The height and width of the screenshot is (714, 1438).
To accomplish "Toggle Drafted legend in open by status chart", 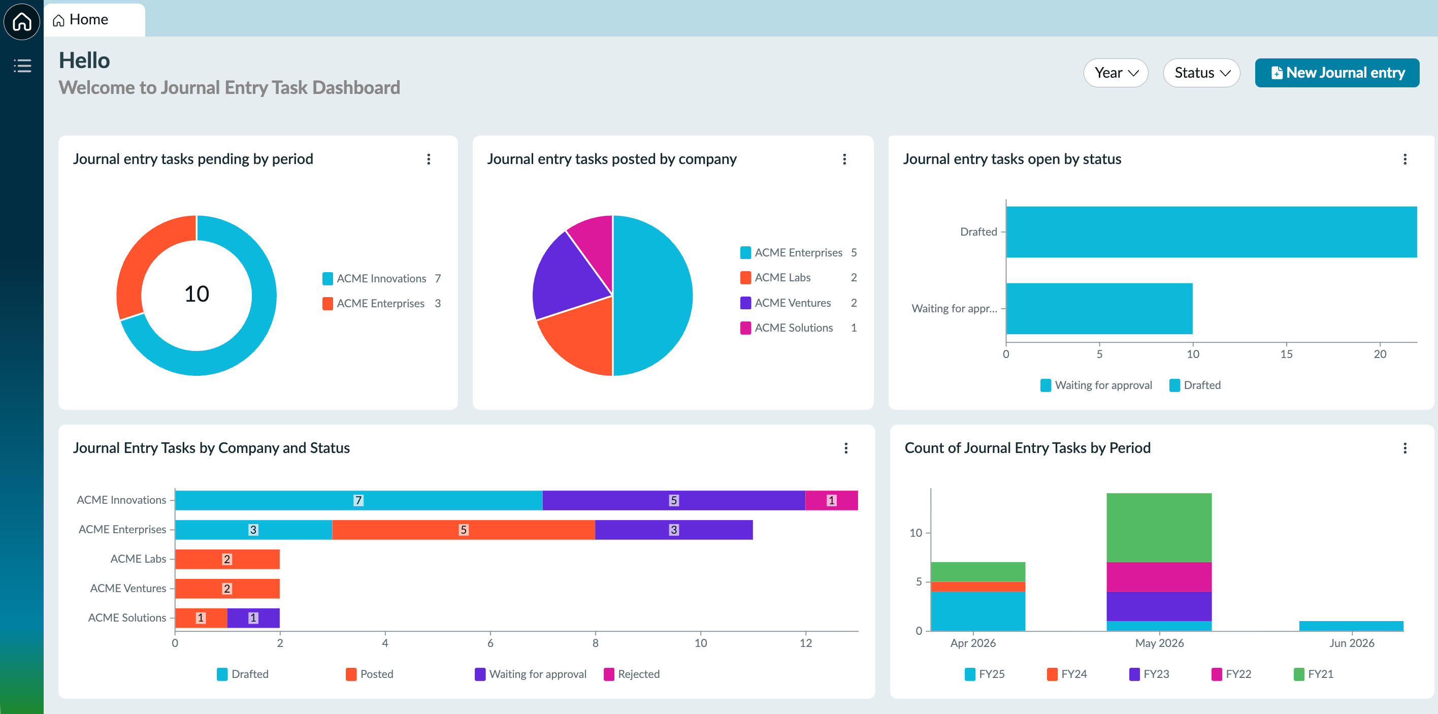I will click(1195, 385).
